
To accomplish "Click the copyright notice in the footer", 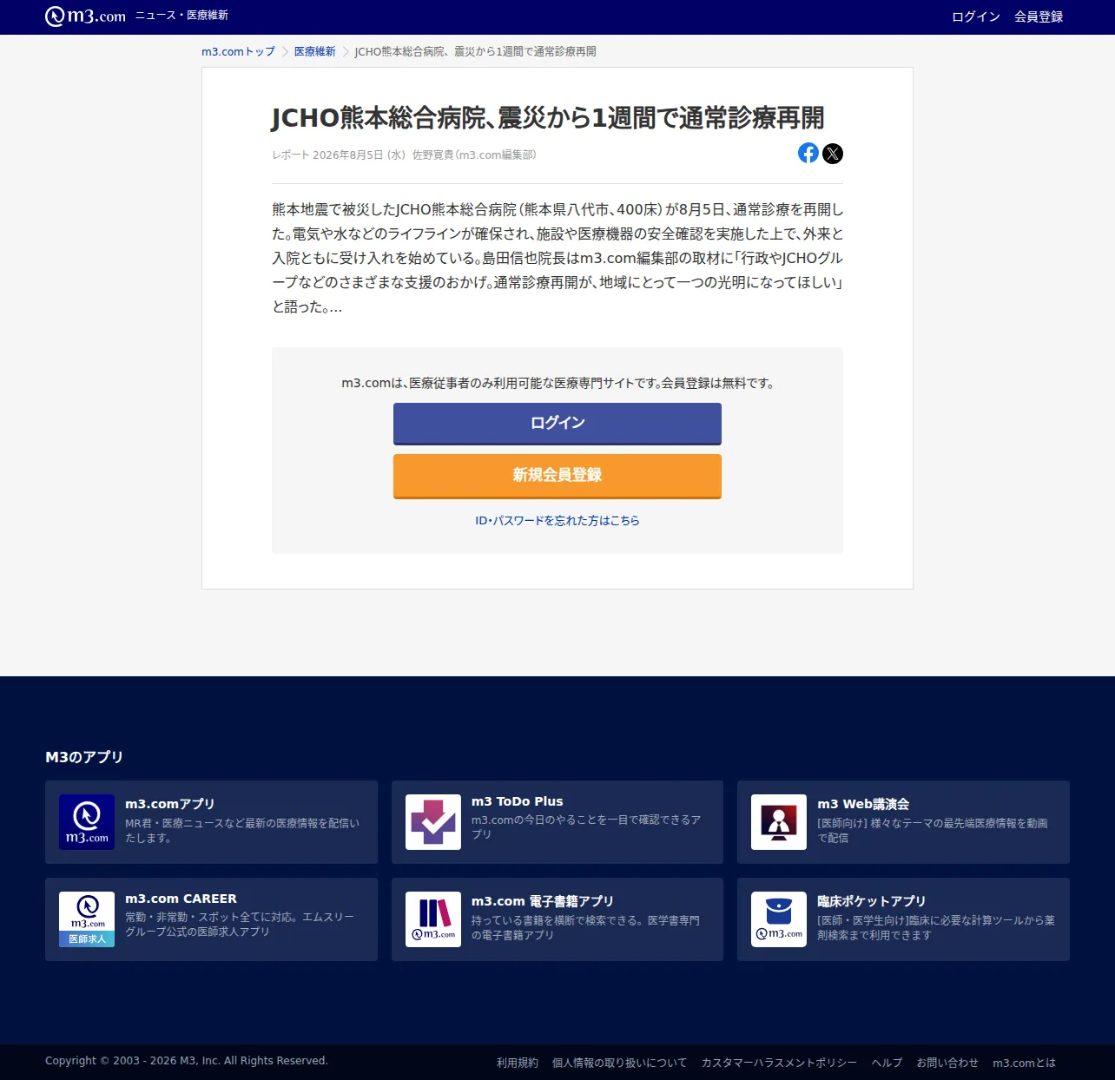I will click(x=187, y=1061).
